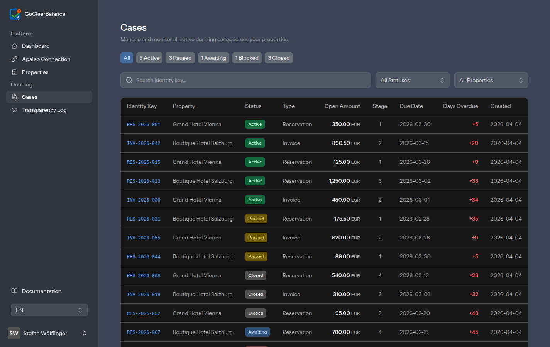The image size is (550, 347).
Task: Open case RES-2026-044
Action: click(144, 257)
